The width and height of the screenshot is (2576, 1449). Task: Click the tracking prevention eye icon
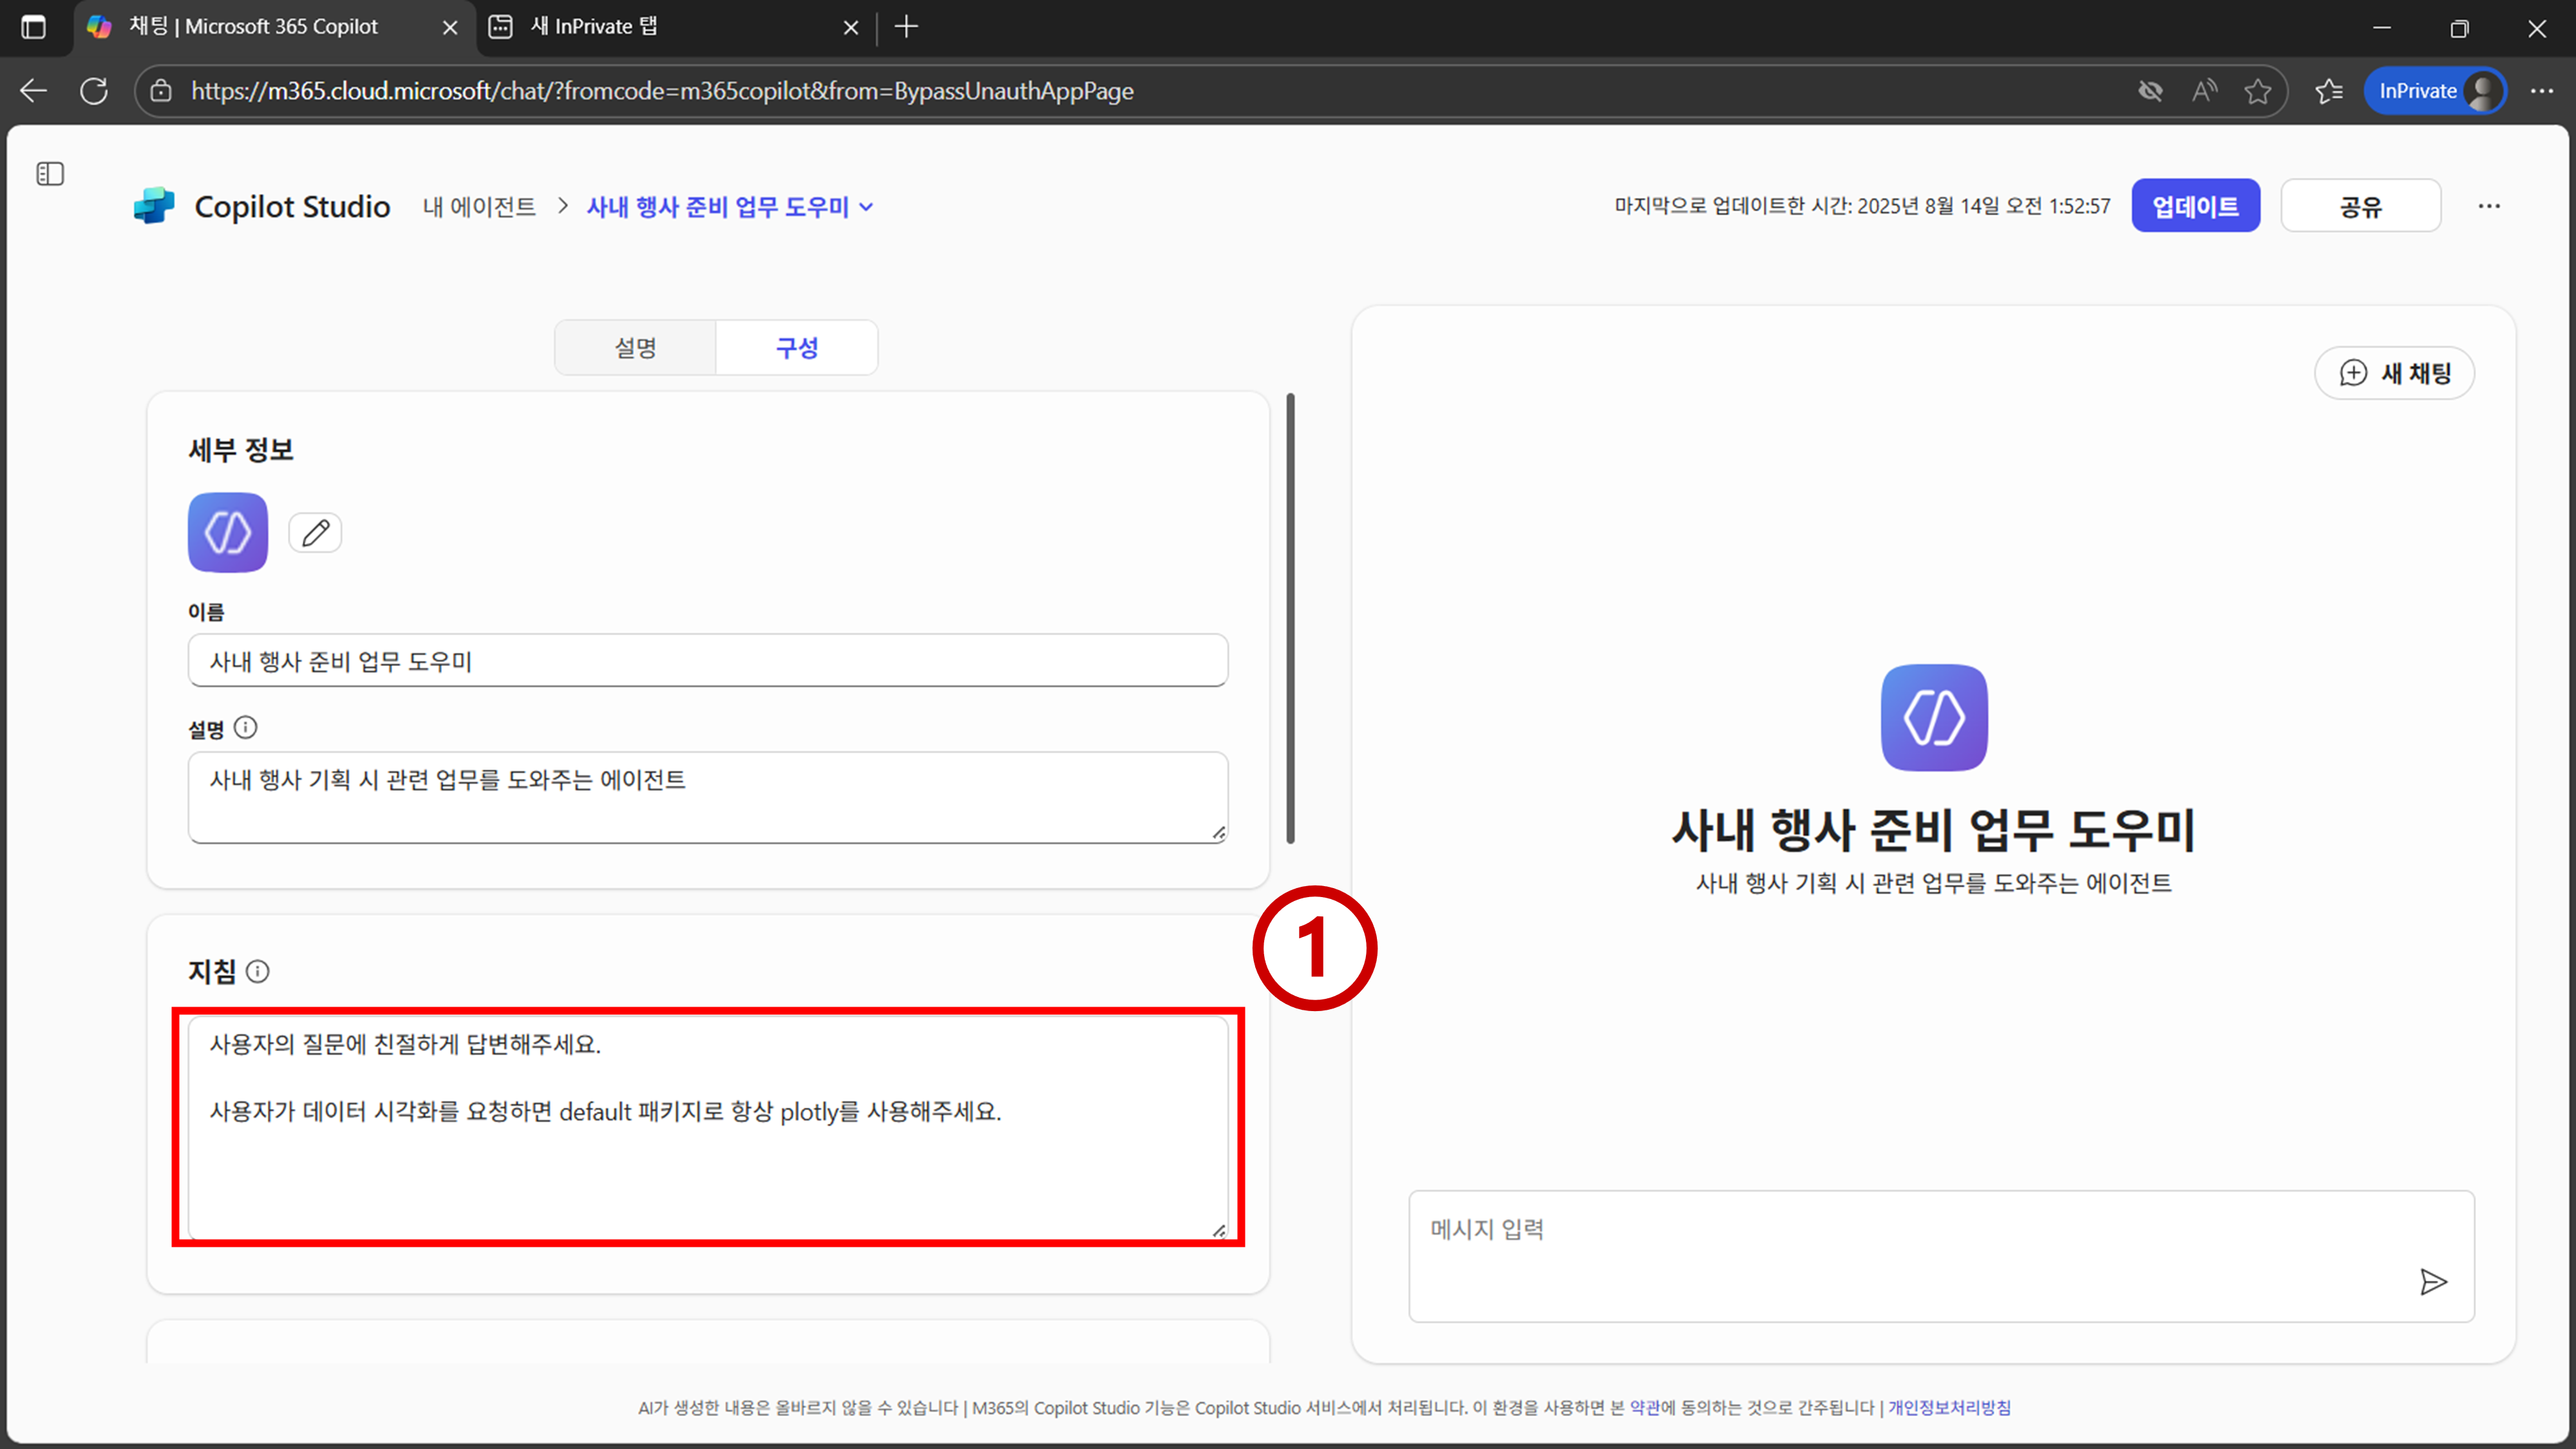coord(2150,91)
